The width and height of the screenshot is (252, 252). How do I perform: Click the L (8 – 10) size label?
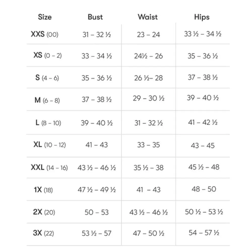click(48, 123)
